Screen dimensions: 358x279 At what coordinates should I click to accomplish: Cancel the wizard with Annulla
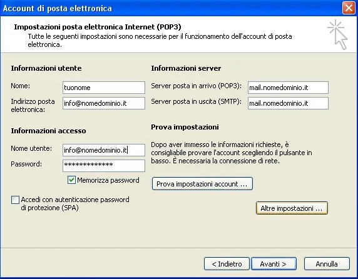click(x=327, y=264)
